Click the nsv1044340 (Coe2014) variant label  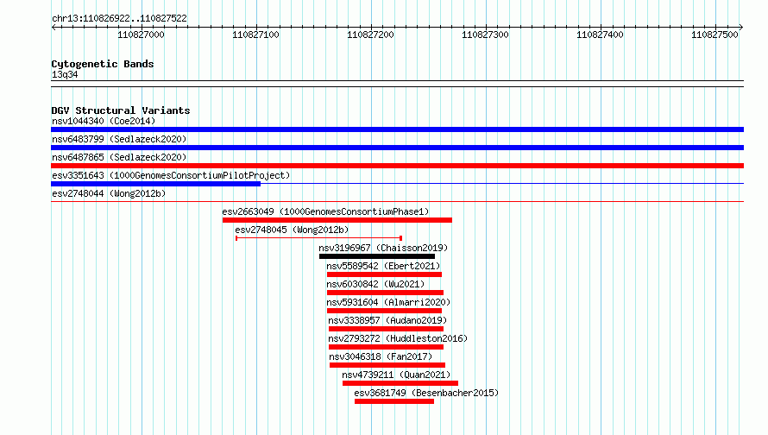pos(104,121)
